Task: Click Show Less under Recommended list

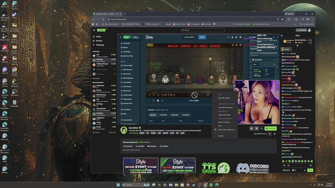Action: click(112, 132)
